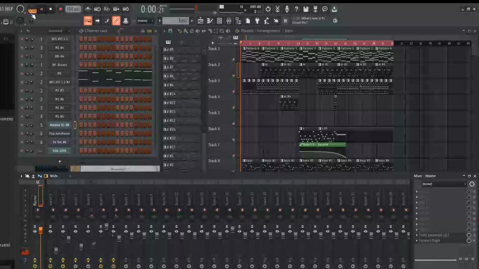Open the help question mark icon
479x269 pixels.
[296, 9]
